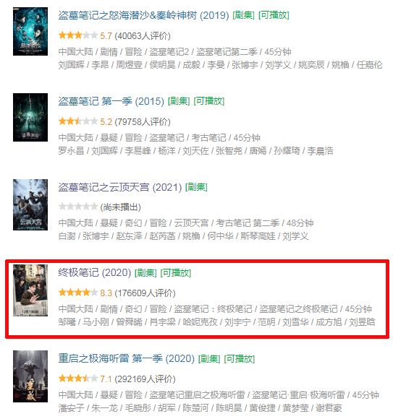Open poster thumbnail for 盗墓笔记之怒海潜沙&秦岭神树
Viewport: 393px width, 419px height.
[x=30, y=31]
